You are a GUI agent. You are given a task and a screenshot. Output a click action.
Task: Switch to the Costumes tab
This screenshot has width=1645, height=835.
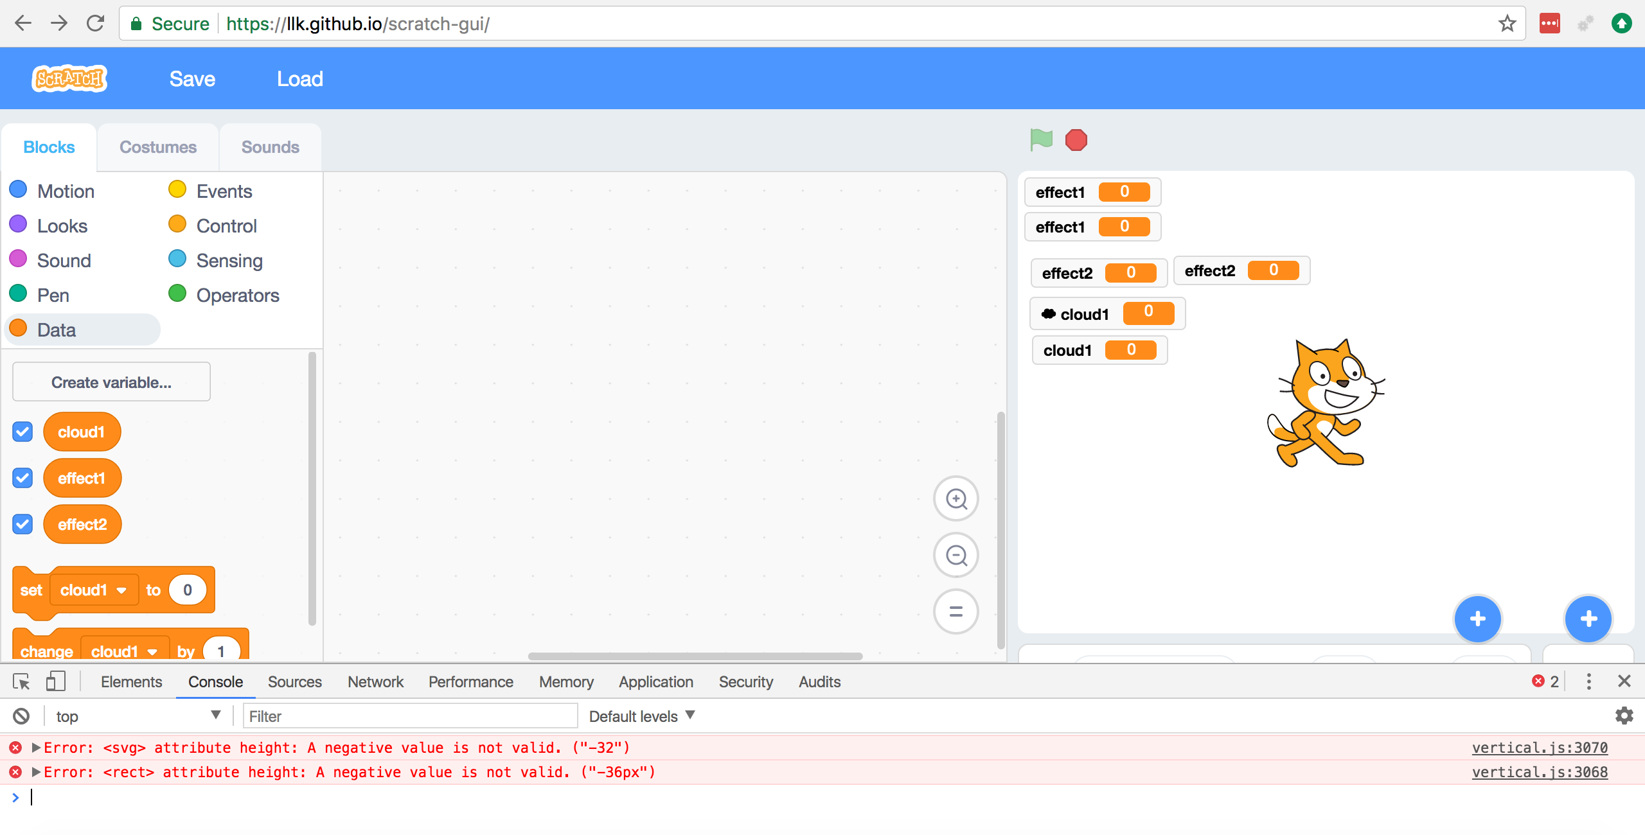click(x=157, y=147)
